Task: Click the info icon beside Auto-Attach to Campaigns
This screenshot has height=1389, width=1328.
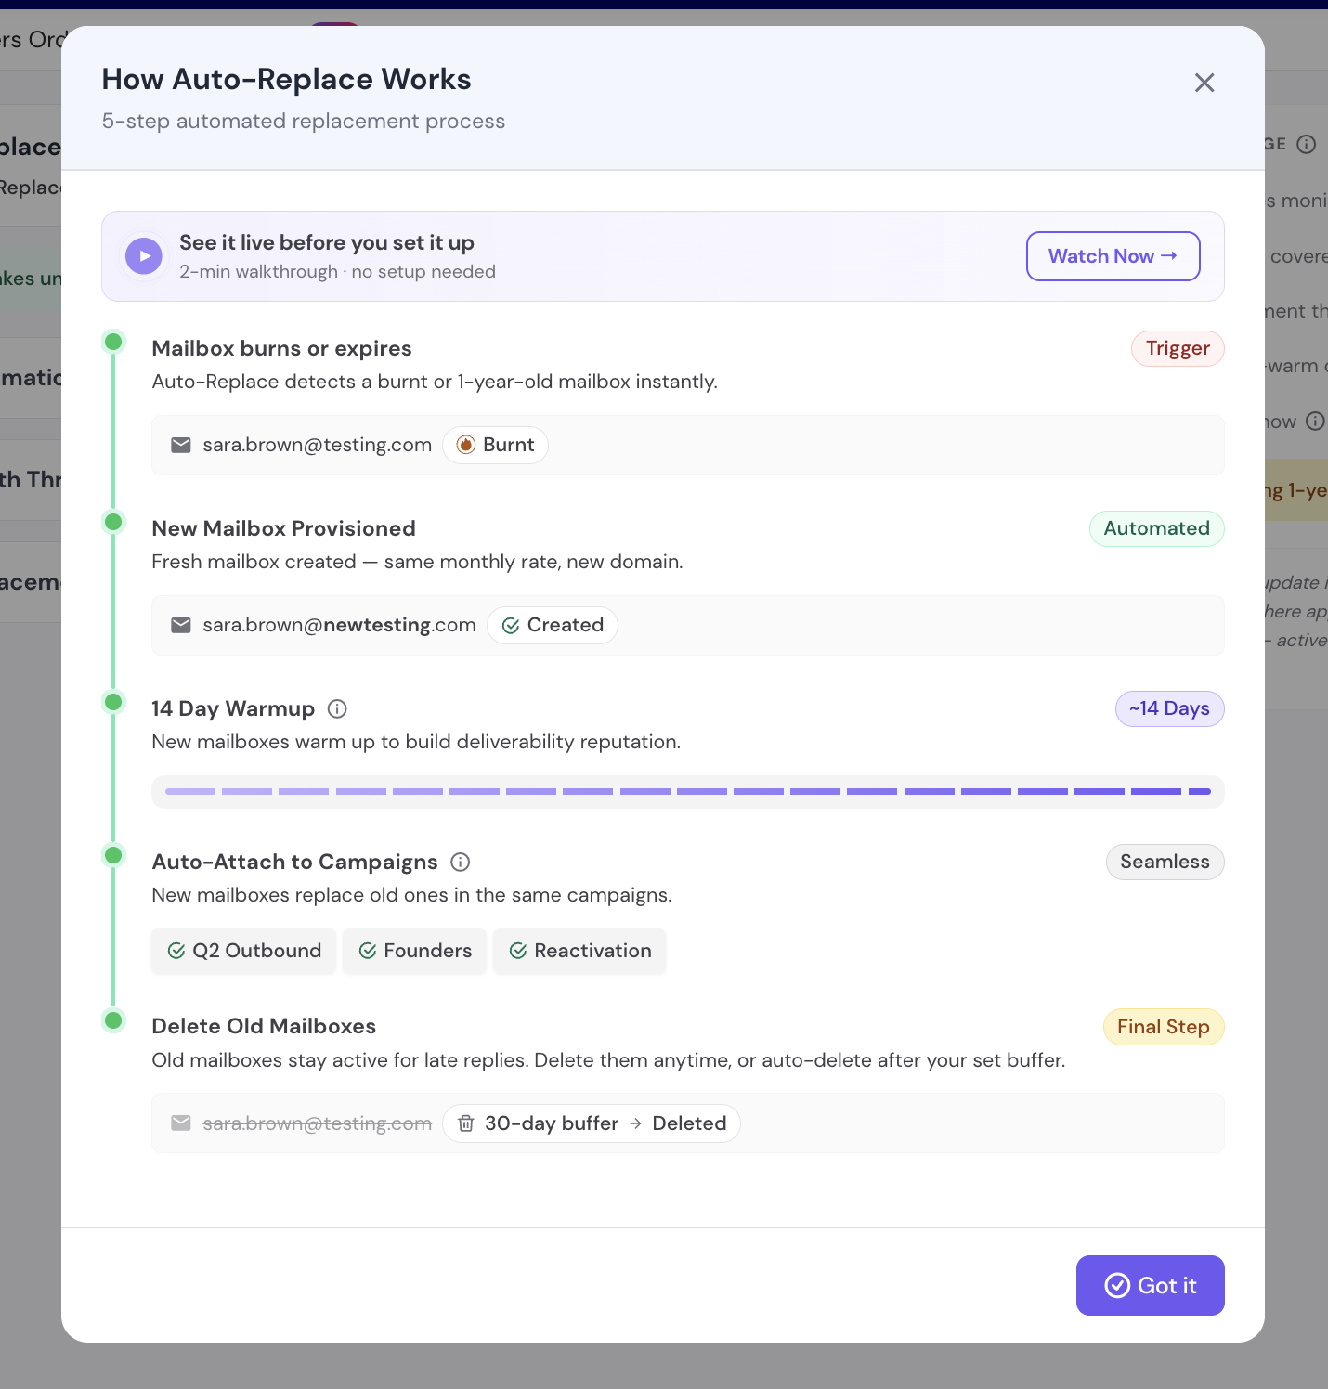Action: (461, 863)
